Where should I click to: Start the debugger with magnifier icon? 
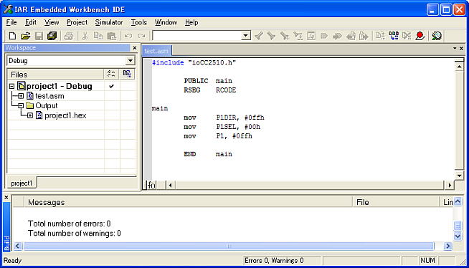[x=437, y=36]
